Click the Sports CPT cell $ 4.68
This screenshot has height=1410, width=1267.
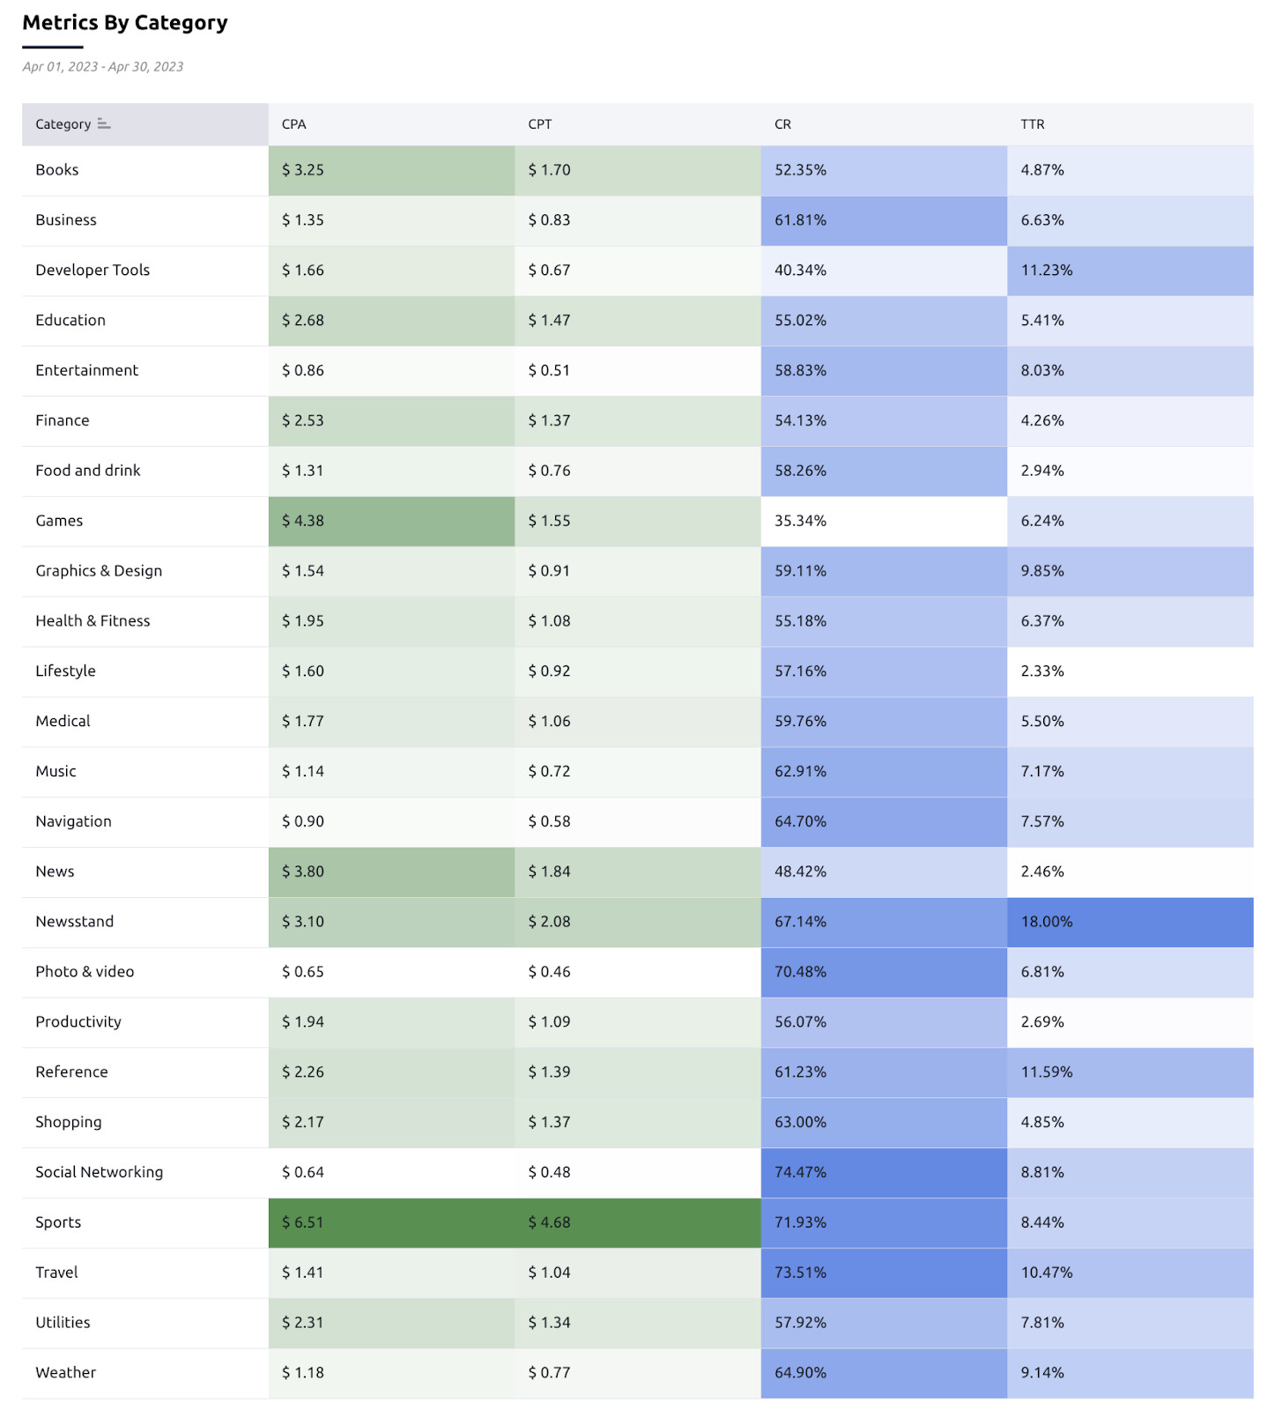point(550,1222)
